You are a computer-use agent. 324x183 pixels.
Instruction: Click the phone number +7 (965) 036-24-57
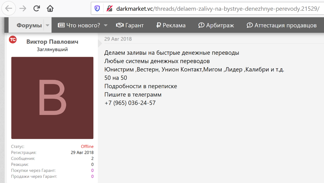tap(130, 103)
